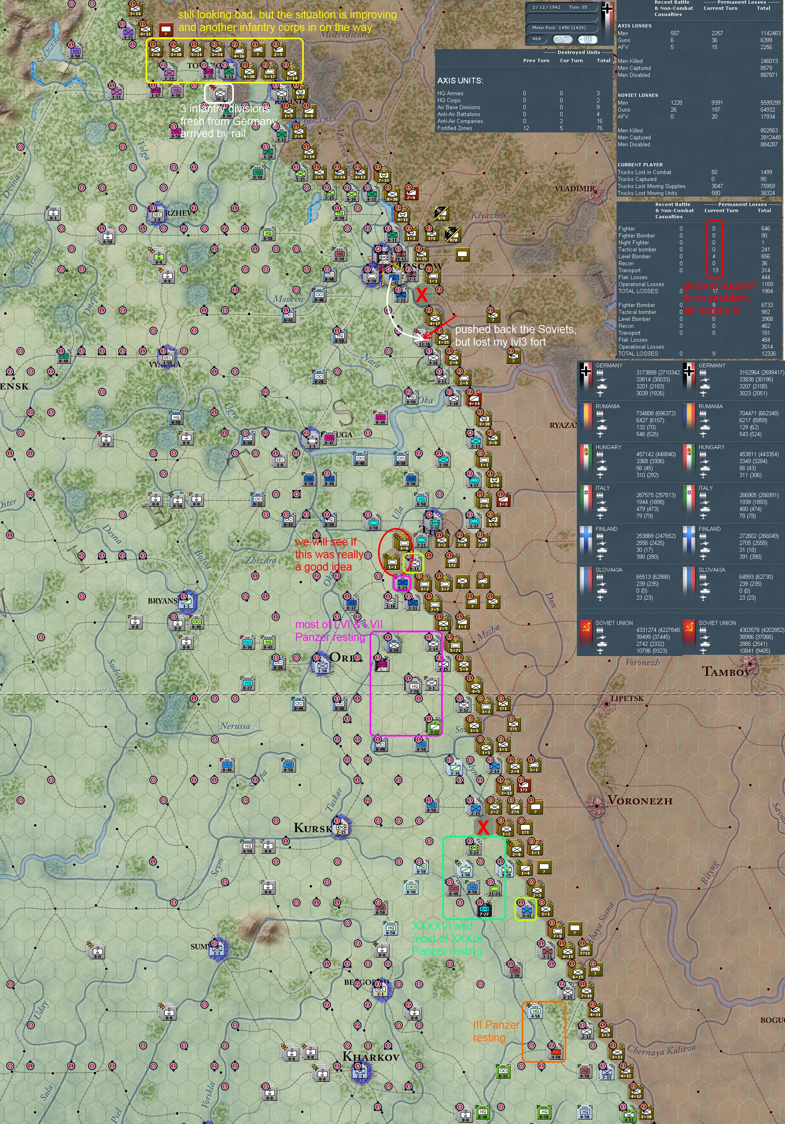This screenshot has width=785, height=1124.
Task: Select the Soviet 2=8 rifle counter
Action: tap(155, 49)
